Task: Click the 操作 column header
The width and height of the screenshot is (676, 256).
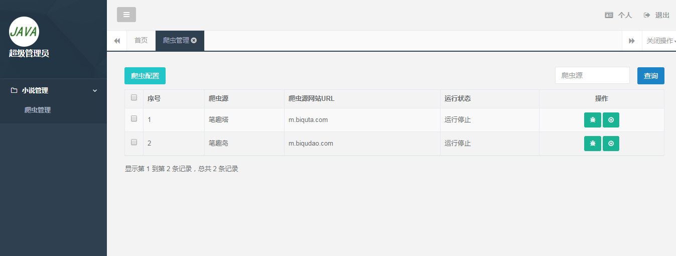Action: (x=602, y=98)
